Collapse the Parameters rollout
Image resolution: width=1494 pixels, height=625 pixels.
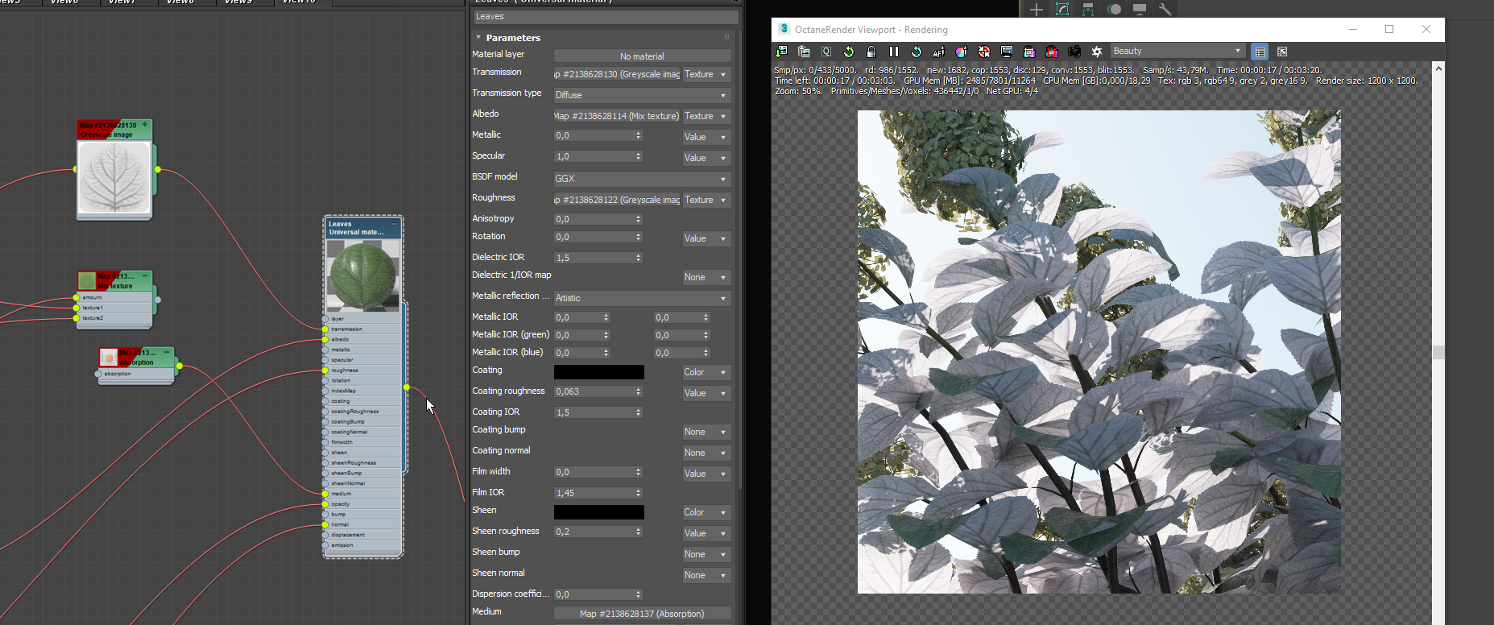coord(478,38)
